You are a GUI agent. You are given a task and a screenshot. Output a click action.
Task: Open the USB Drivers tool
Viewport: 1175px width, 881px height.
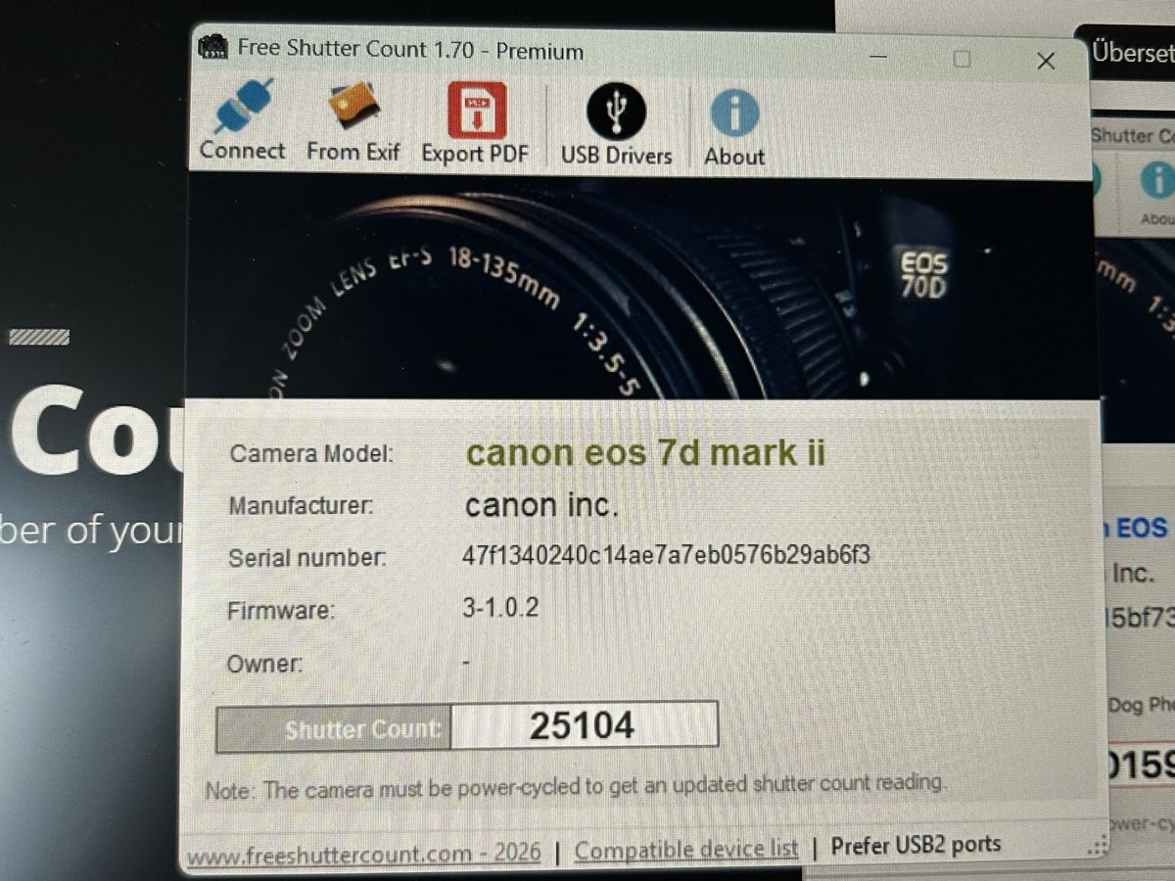(x=616, y=125)
